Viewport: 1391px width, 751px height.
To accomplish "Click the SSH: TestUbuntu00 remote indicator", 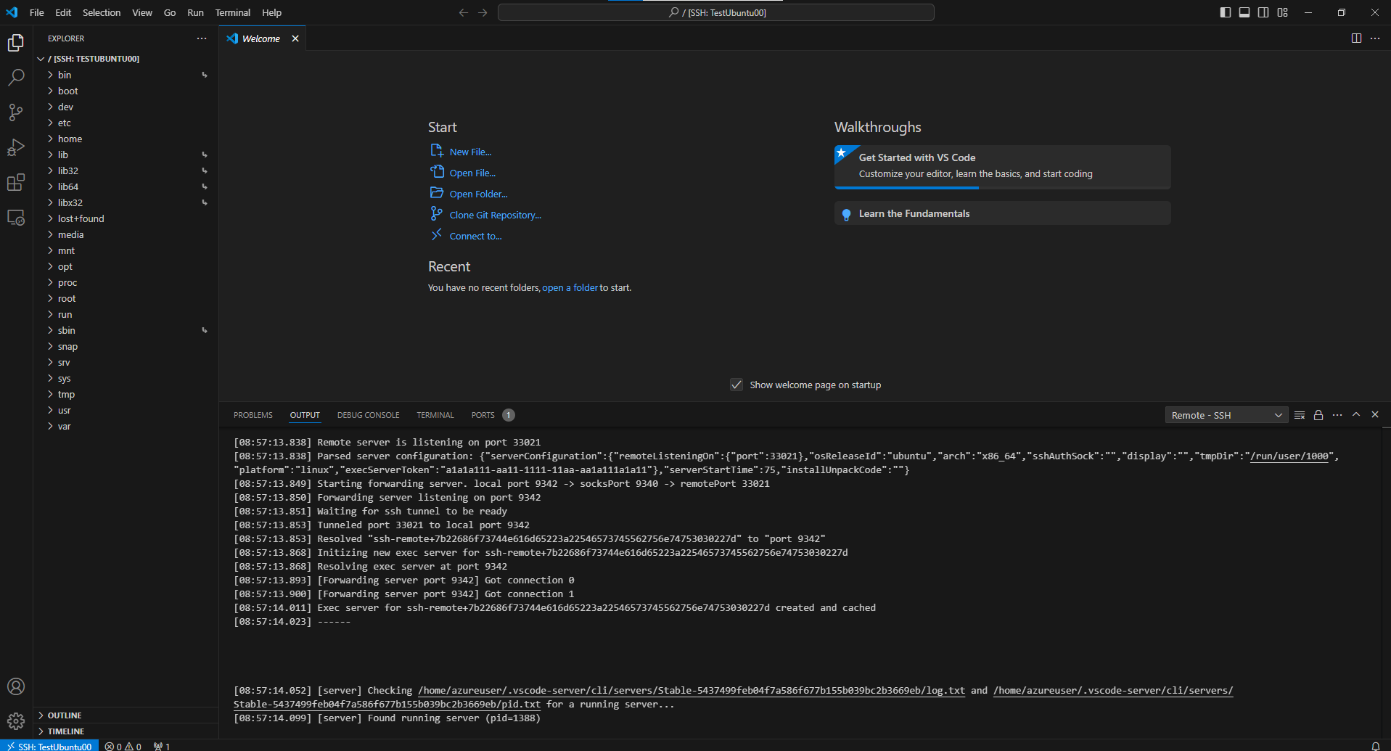I will (49, 746).
